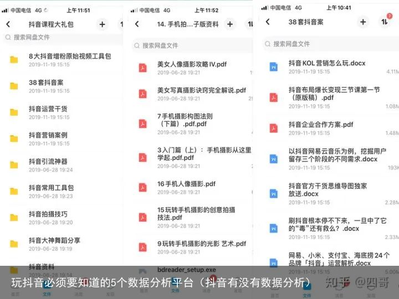Select 15玩转手机摄影的创意拍摄技法.pdf file name
399x299 pixels.
pos(196,214)
